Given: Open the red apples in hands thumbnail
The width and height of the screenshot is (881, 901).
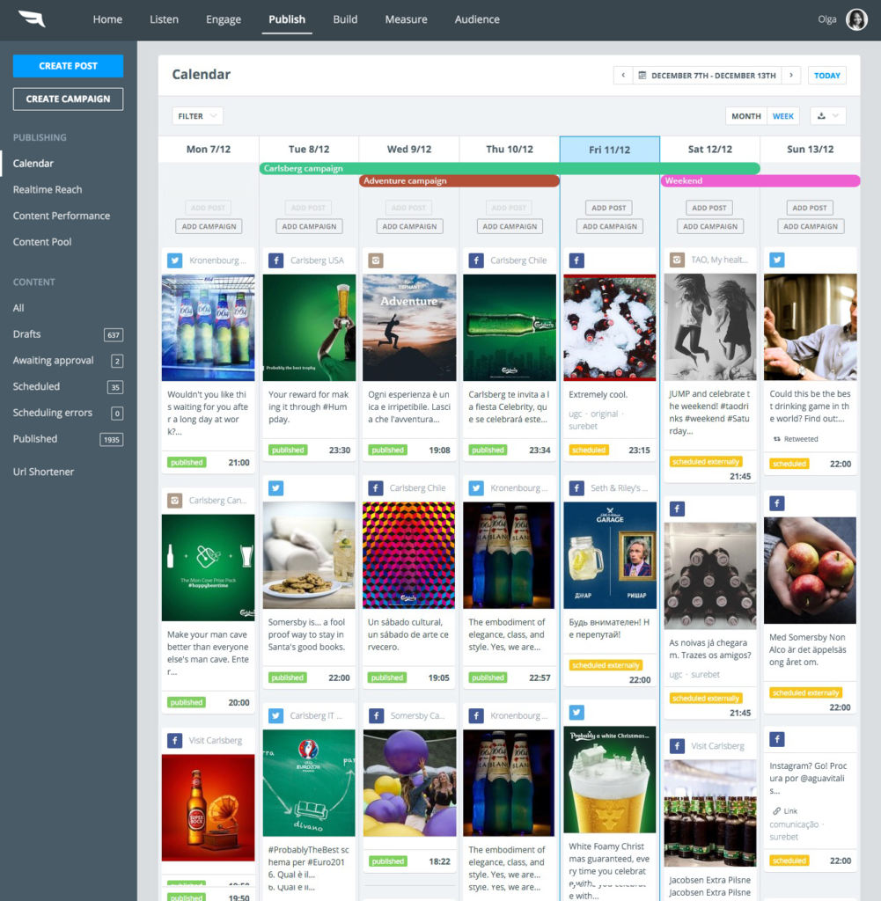Looking at the screenshot, I should (810, 570).
